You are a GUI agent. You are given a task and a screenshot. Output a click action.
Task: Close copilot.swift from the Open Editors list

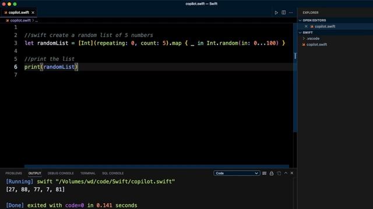[306, 26]
